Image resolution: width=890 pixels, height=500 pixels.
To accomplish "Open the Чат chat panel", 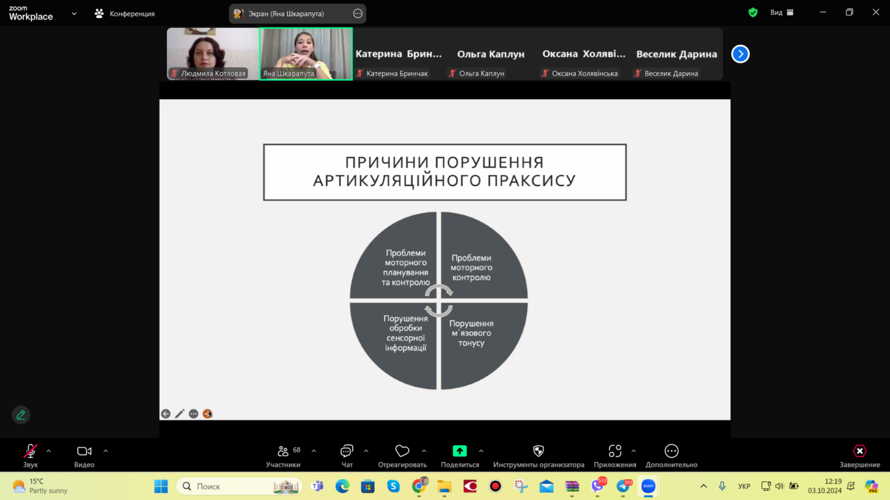I will click(x=347, y=451).
